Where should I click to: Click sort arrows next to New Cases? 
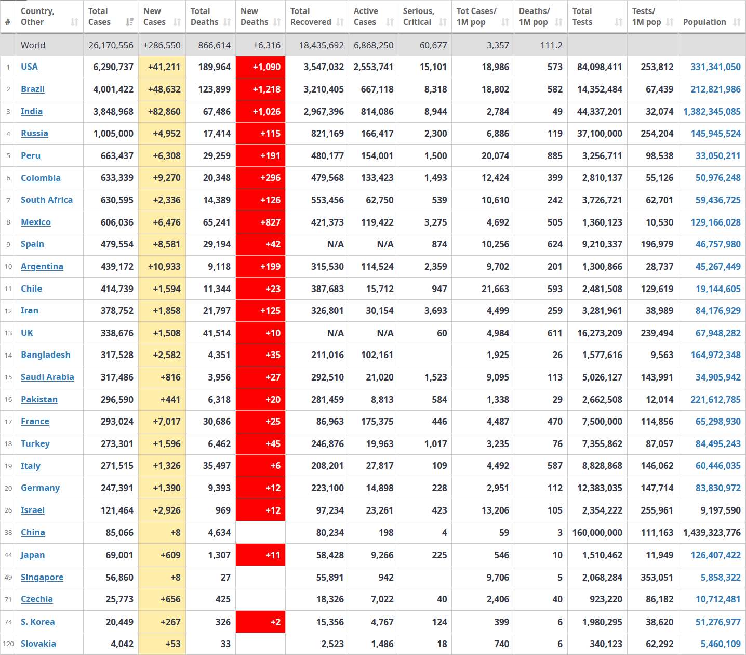[x=177, y=22]
